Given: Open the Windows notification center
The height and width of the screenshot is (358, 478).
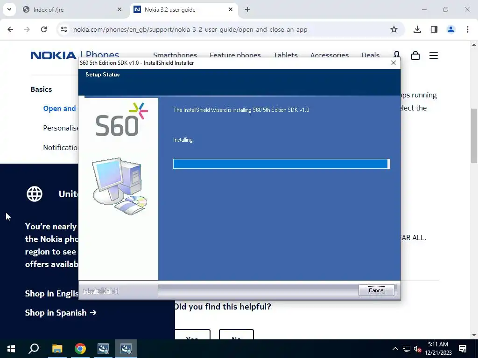Looking at the screenshot, I should tap(463, 349).
